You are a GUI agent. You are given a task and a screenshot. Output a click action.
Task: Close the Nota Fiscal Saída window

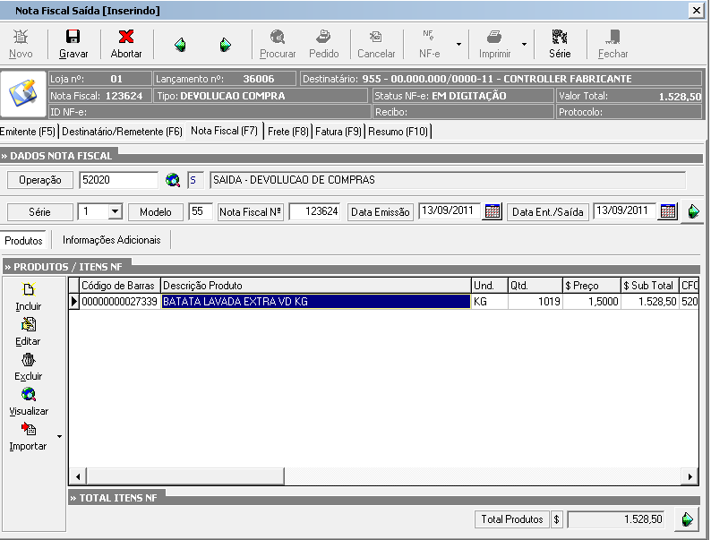point(696,11)
